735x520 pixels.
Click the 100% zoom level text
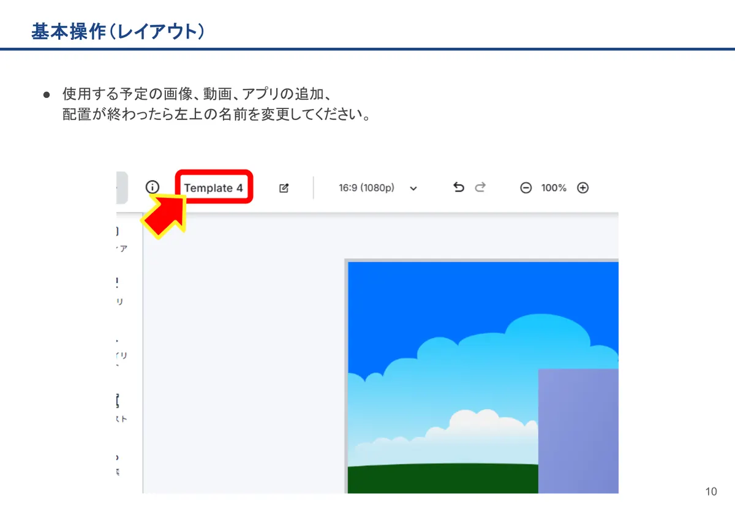coord(554,188)
